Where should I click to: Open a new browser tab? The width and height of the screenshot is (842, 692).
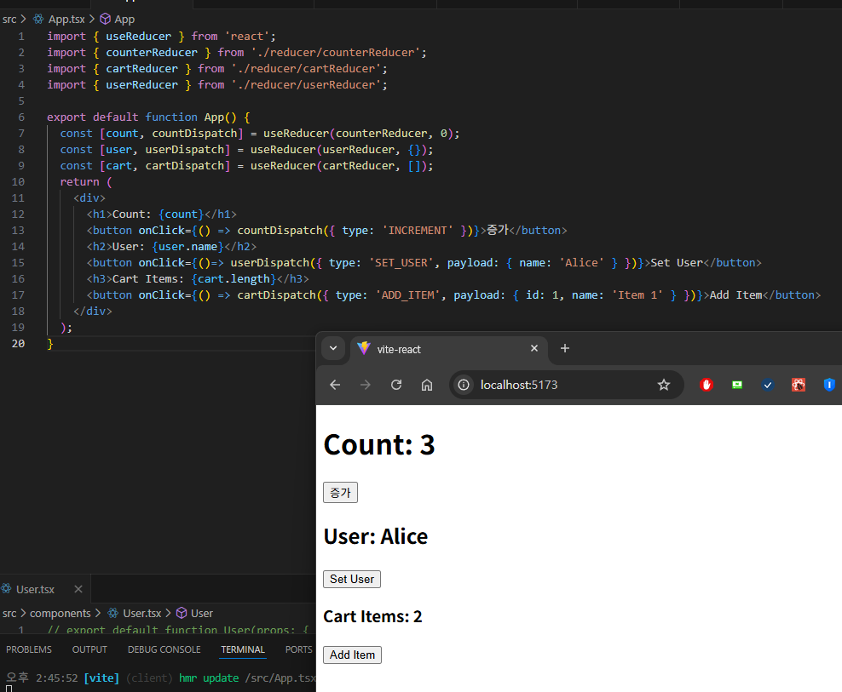click(x=564, y=348)
